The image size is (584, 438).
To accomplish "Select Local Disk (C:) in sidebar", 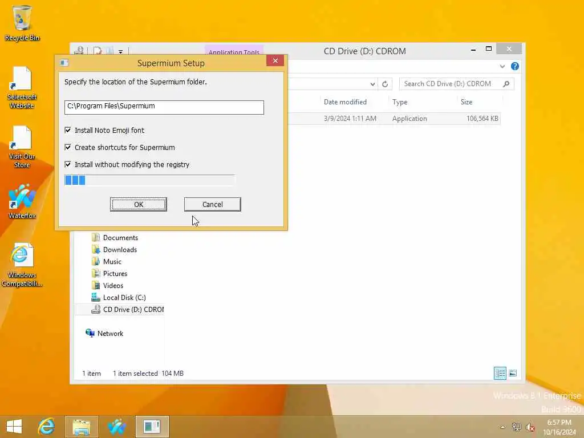I will 124,297.
